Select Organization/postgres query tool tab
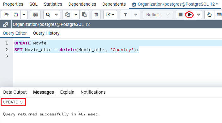Image resolution: width=222 pixels, height=123 pixels. [175, 4]
